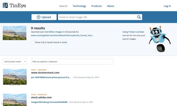Click the TinEye wordmark text
The width and height of the screenshot is (177, 106).
point(18,6)
